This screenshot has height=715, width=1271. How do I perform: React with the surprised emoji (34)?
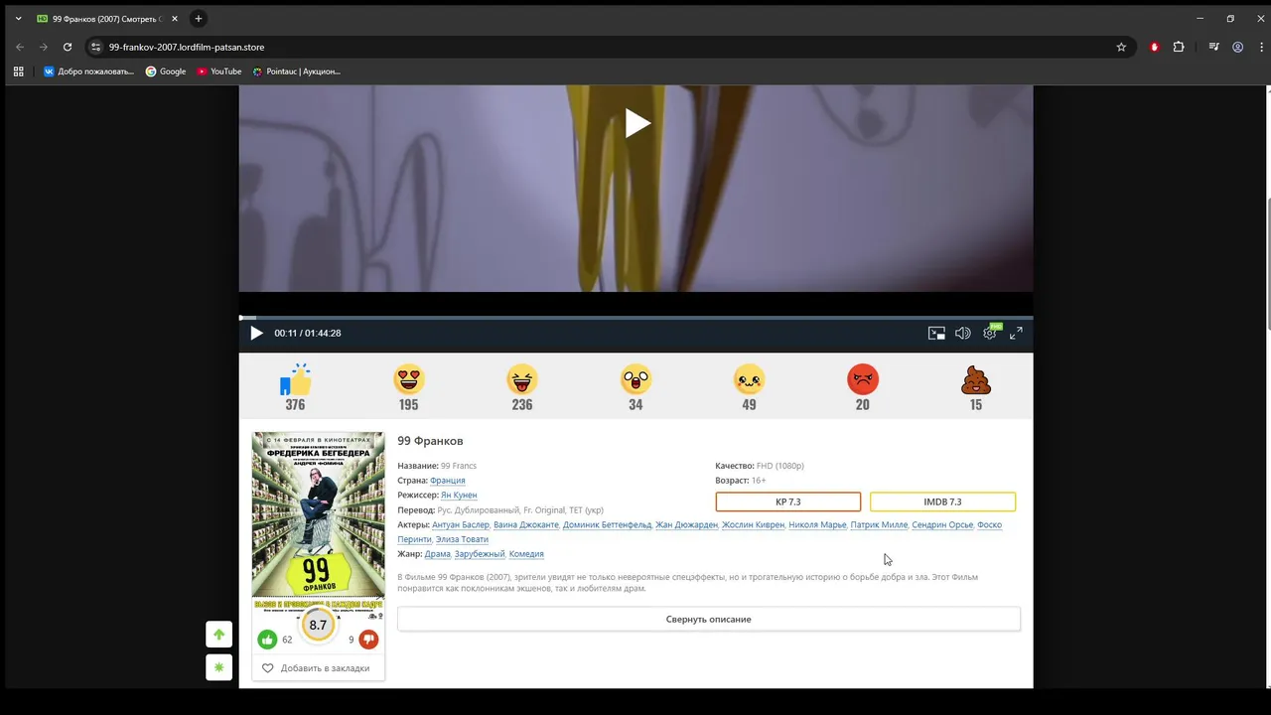point(635,379)
